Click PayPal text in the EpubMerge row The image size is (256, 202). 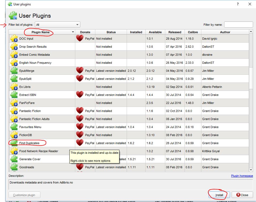[x=90, y=71]
